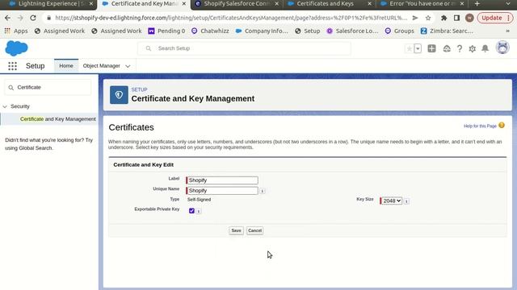Click the Cancel button

tap(255, 230)
